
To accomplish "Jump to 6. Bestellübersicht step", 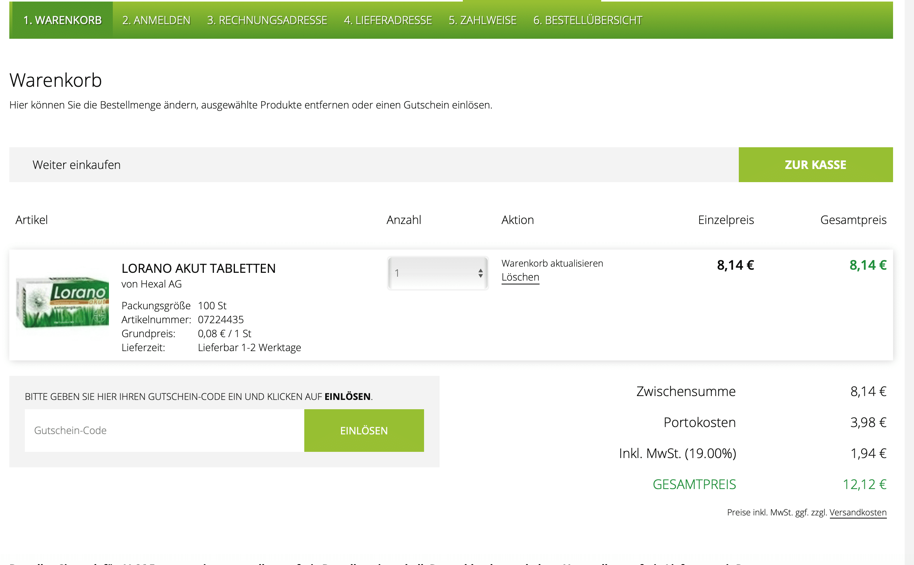I will click(588, 20).
